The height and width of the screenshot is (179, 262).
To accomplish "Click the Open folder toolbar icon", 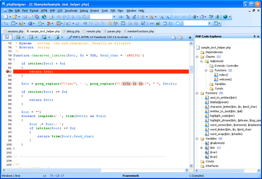I will (x=15, y=17).
